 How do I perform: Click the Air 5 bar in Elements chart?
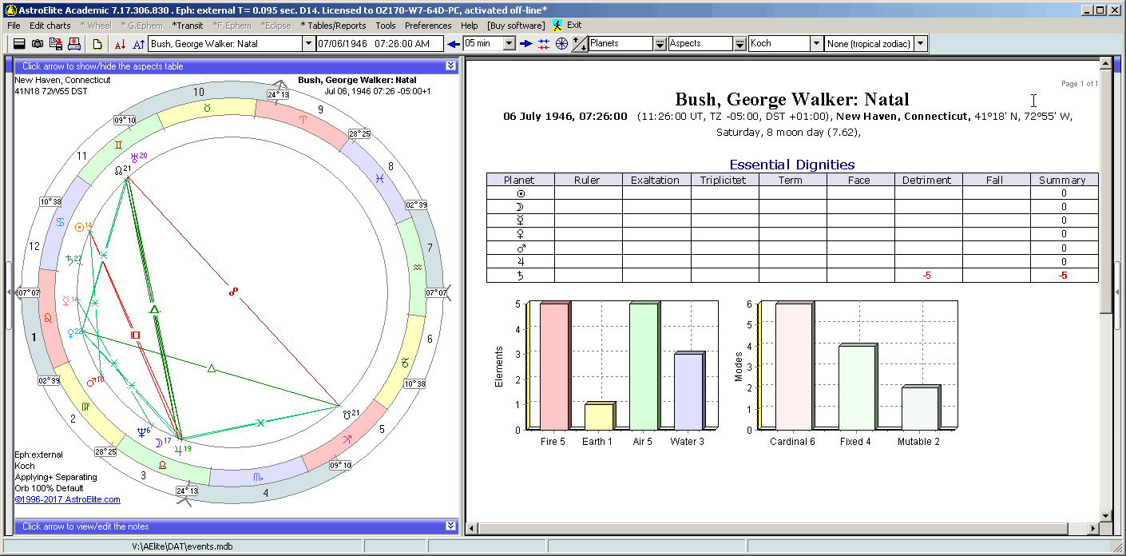pyautogui.click(x=644, y=366)
